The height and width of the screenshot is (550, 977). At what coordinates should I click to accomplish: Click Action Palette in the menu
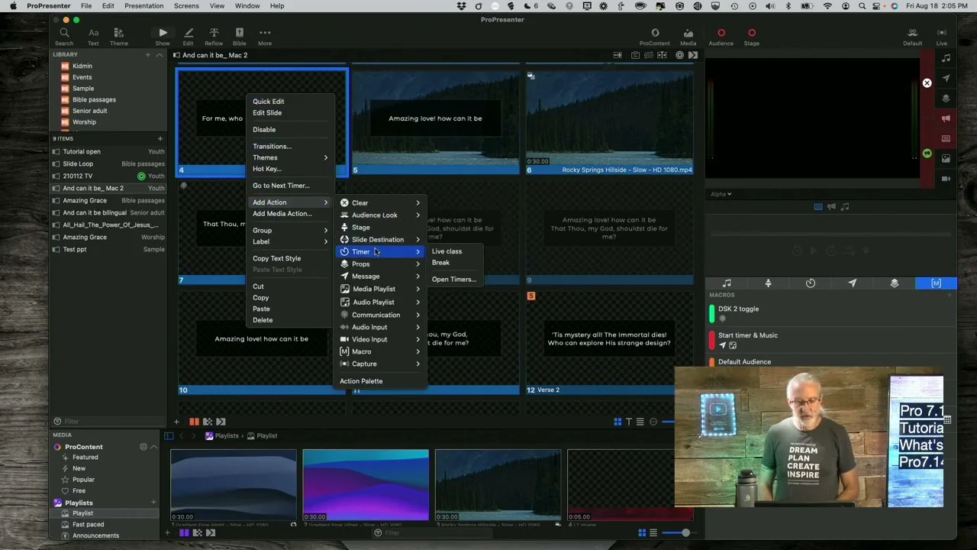(x=361, y=381)
